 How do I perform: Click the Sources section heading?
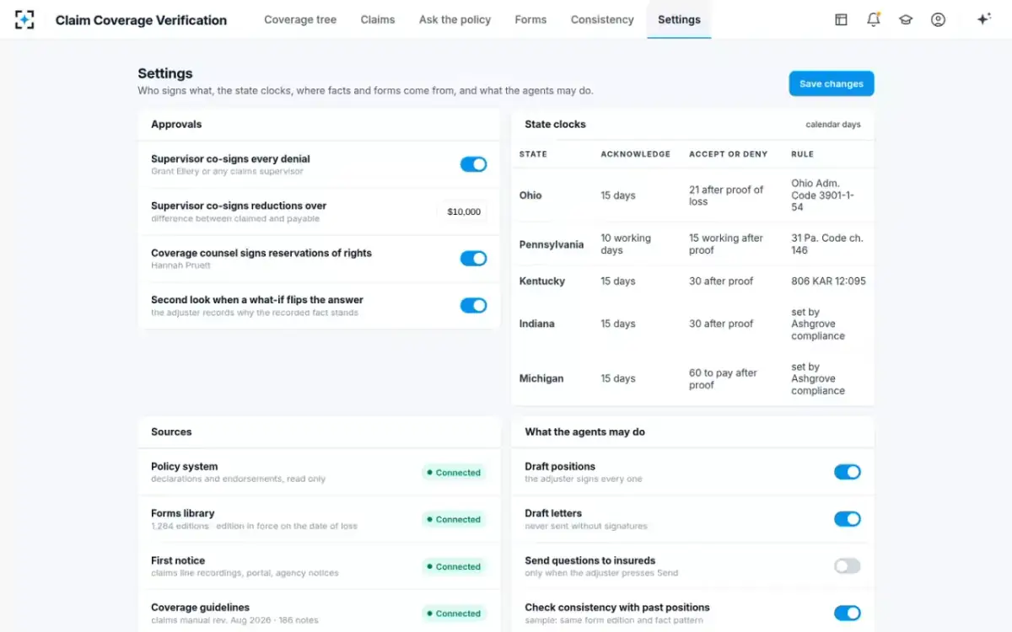pos(171,431)
